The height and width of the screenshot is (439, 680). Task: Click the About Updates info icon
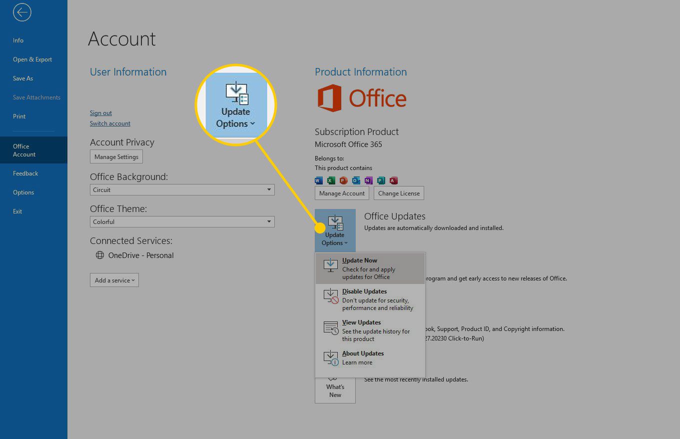coord(331,358)
